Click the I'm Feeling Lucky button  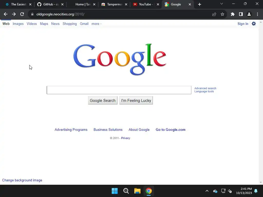click(x=136, y=100)
